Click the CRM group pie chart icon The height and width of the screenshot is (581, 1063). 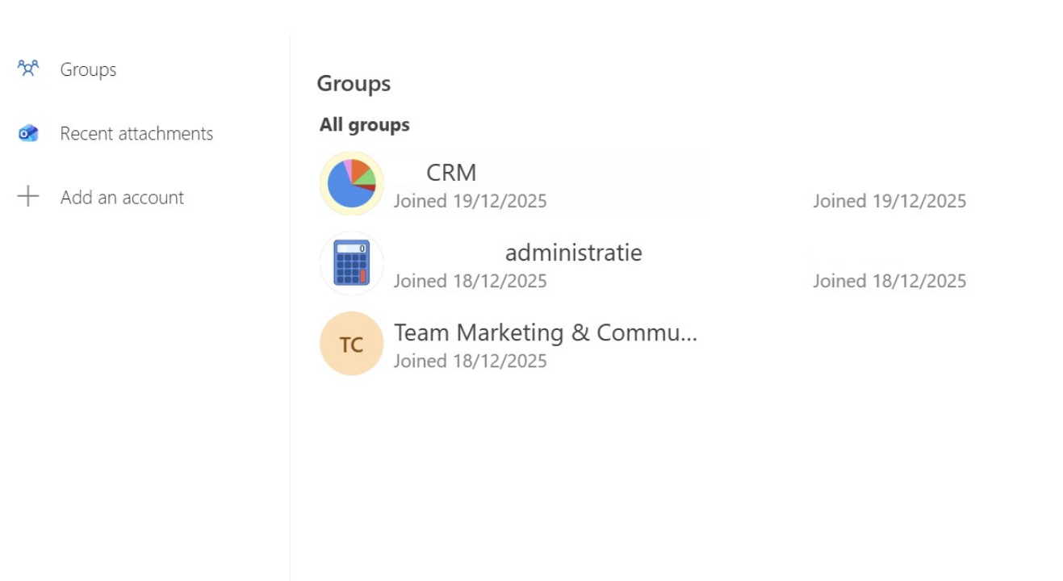(351, 183)
